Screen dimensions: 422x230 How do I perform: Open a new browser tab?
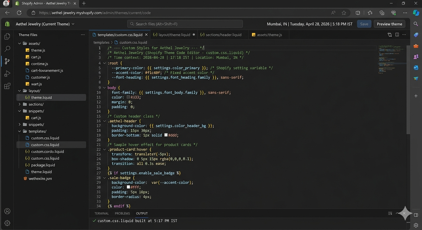tap(84, 3)
